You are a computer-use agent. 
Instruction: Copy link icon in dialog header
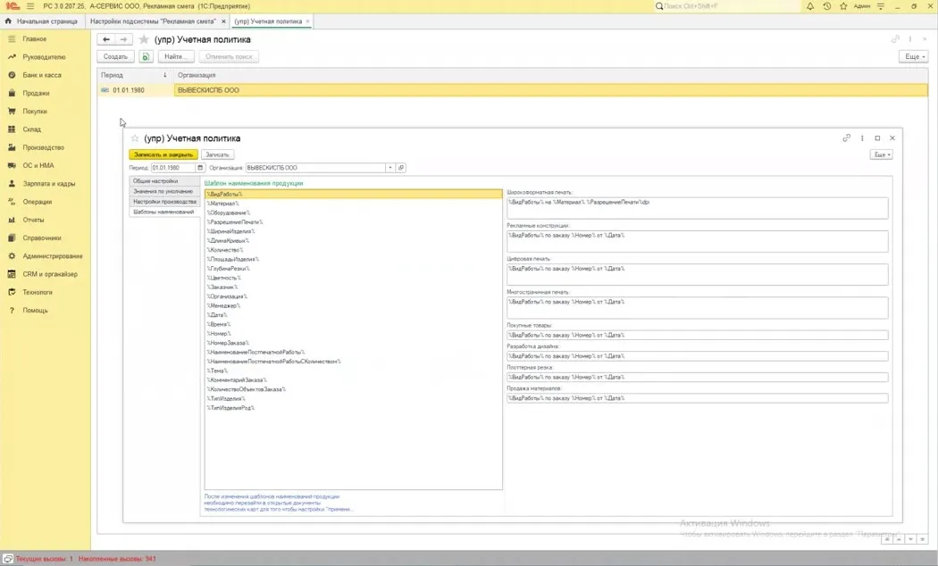(847, 138)
